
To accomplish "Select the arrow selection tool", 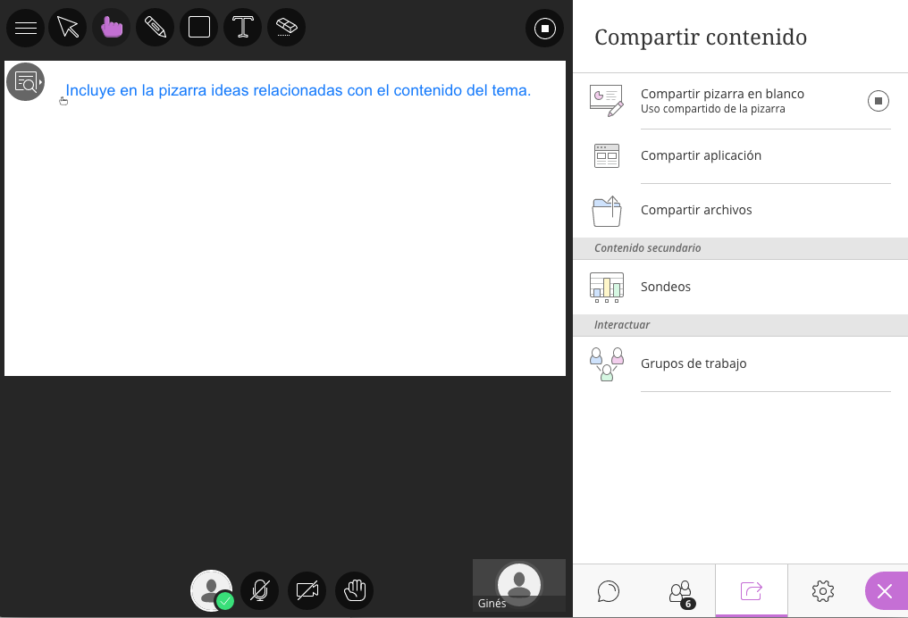I will coord(68,28).
